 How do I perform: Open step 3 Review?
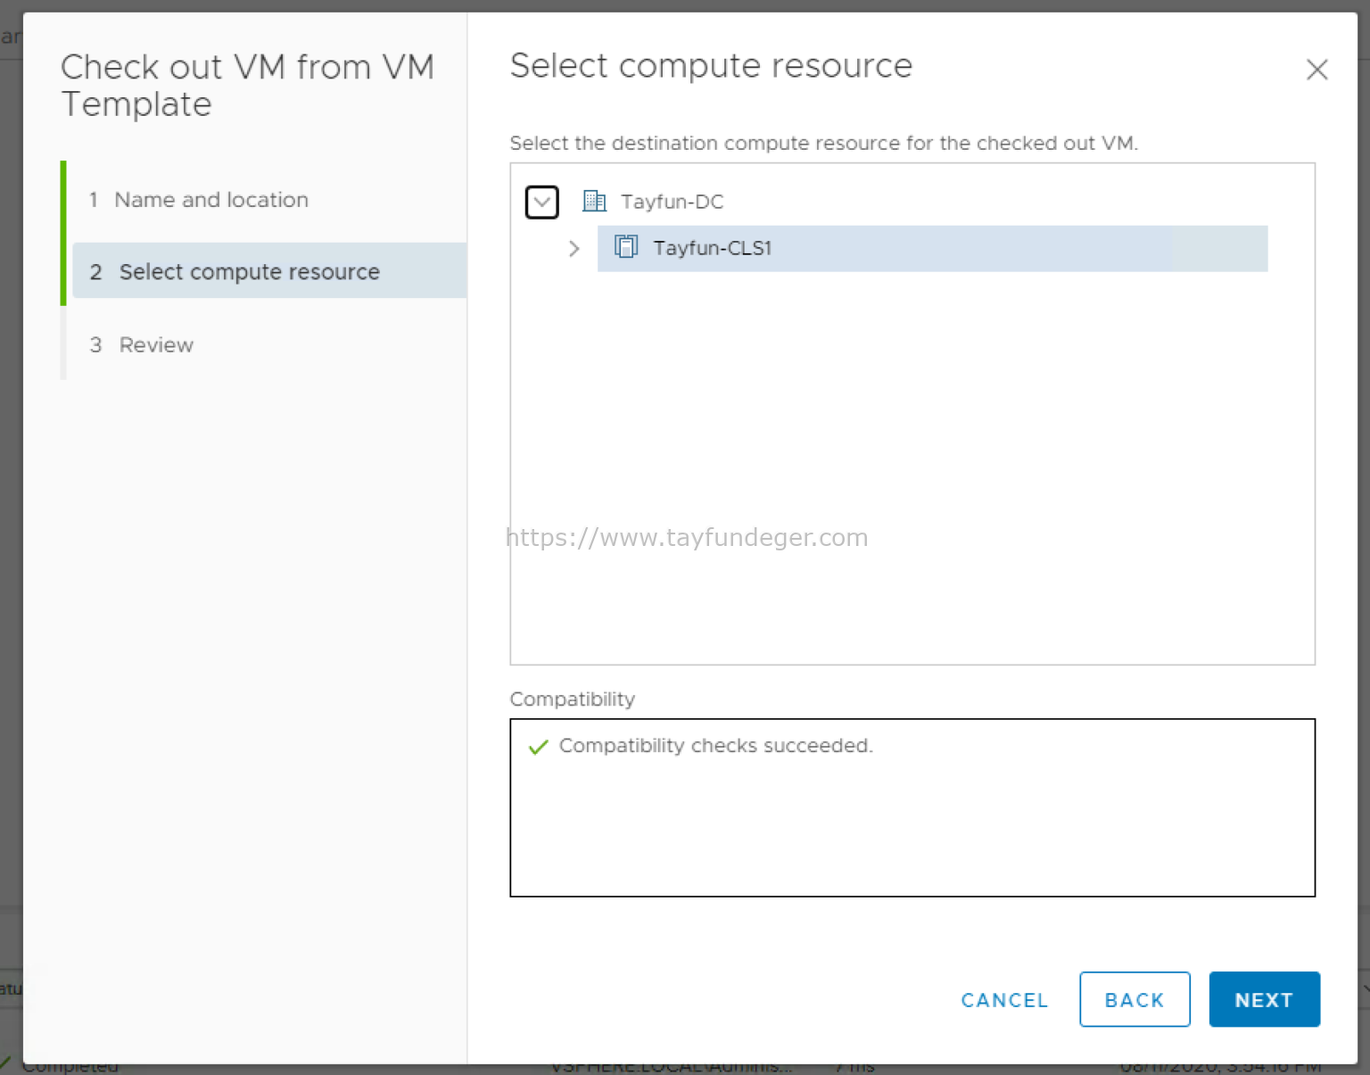pyautogui.click(x=156, y=345)
